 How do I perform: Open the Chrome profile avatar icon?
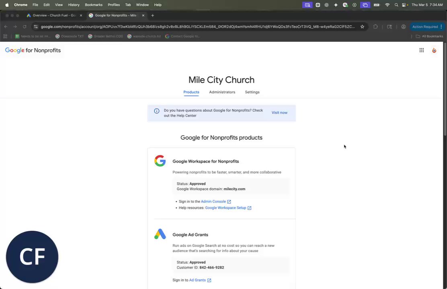click(x=403, y=27)
